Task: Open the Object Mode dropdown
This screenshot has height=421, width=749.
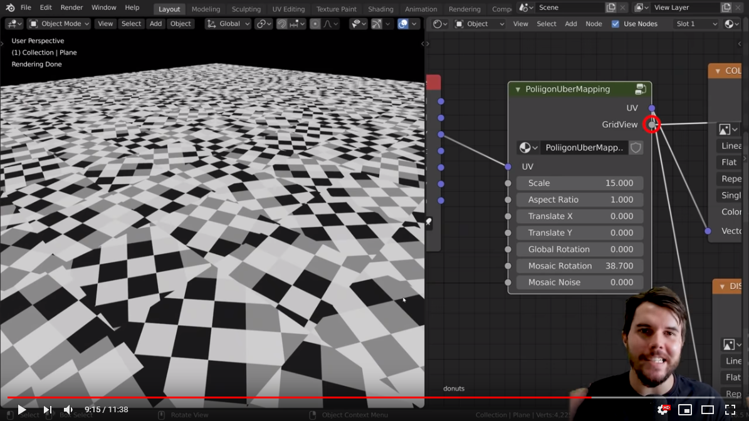Action: click(x=60, y=24)
